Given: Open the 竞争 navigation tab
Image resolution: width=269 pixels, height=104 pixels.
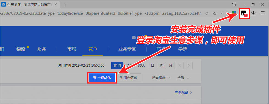Looking at the screenshot, I should (93, 49).
